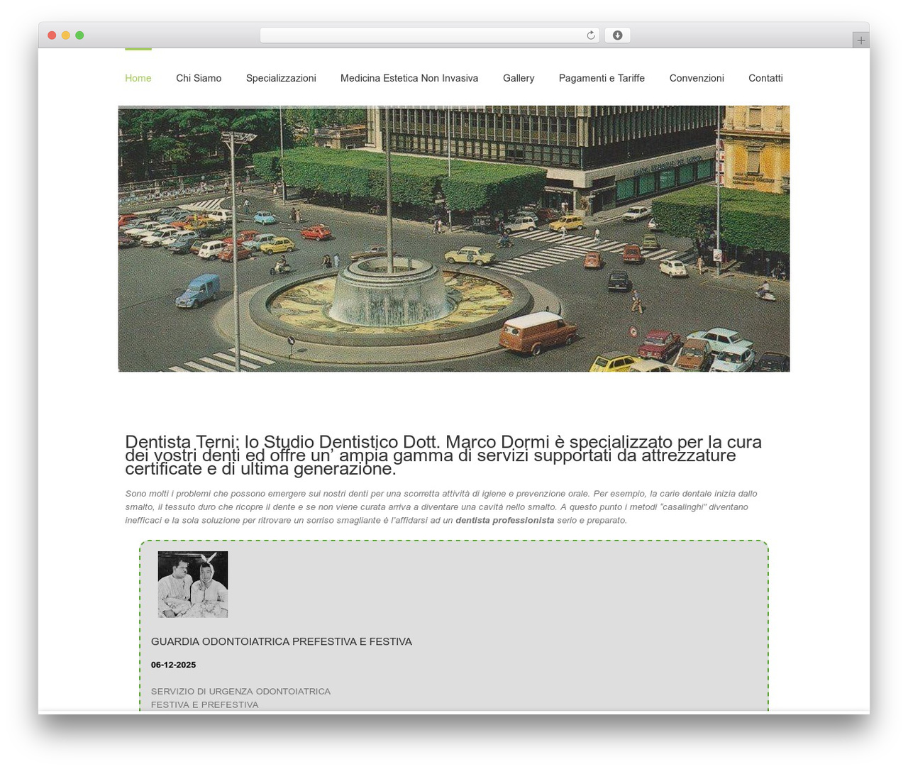Image resolution: width=908 pixels, height=769 pixels.
Task: Open the Chi Siamo page
Action: tap(199, 78)
